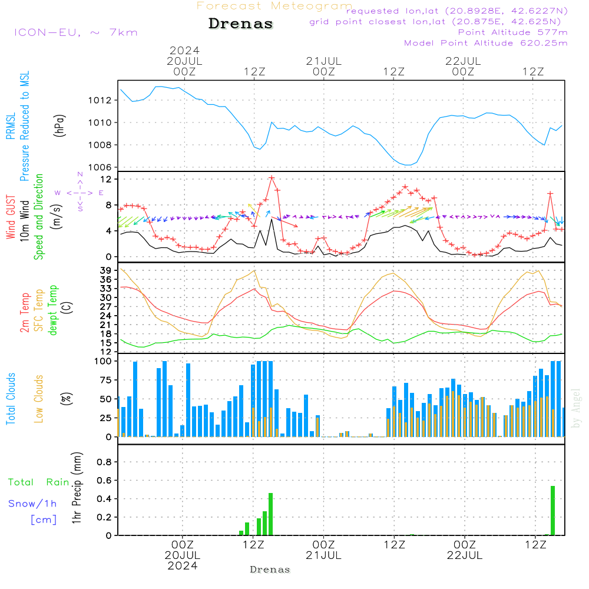
Task: Click the green 'Total Rain' label
Action: click(39, 482)
